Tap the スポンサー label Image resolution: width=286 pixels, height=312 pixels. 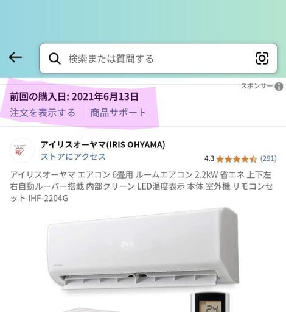click(257, 86)
